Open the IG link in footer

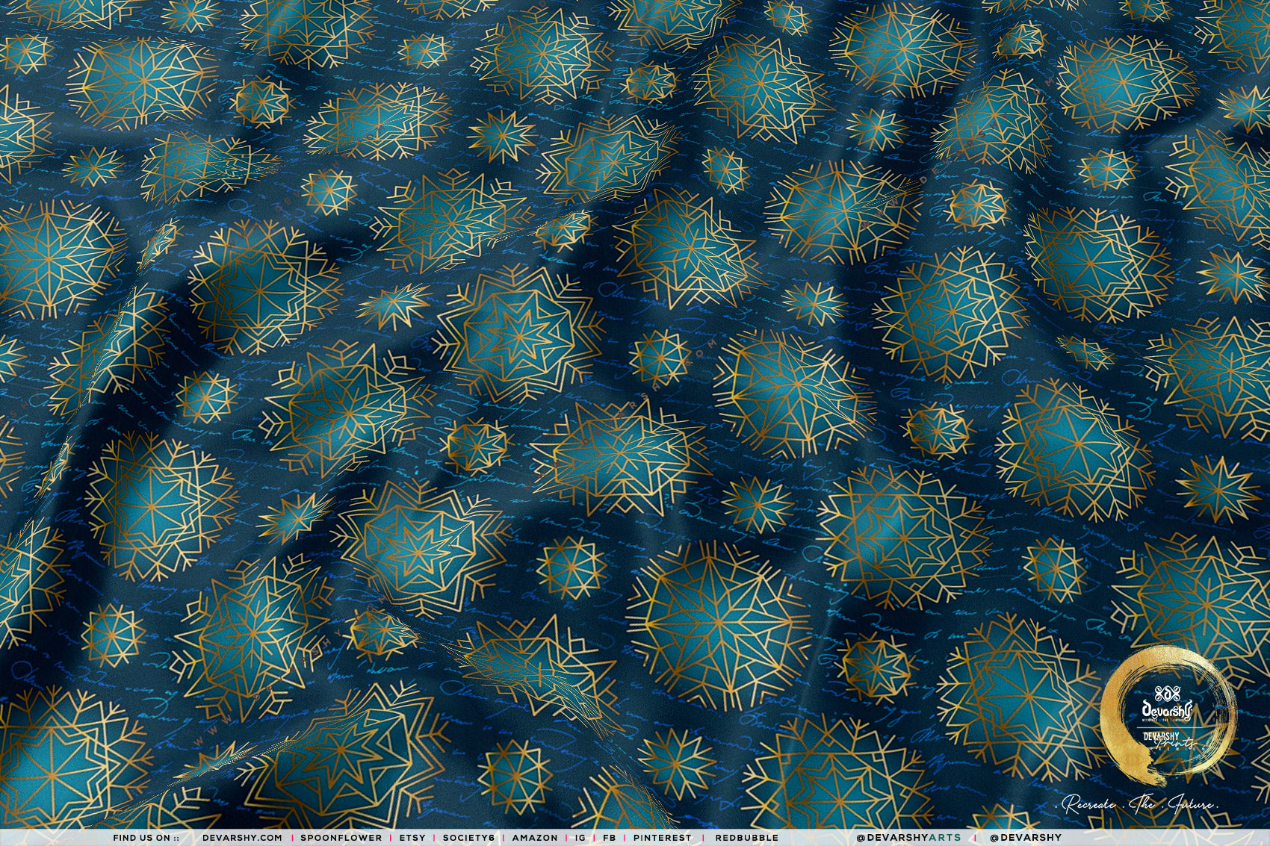(578, 838)
